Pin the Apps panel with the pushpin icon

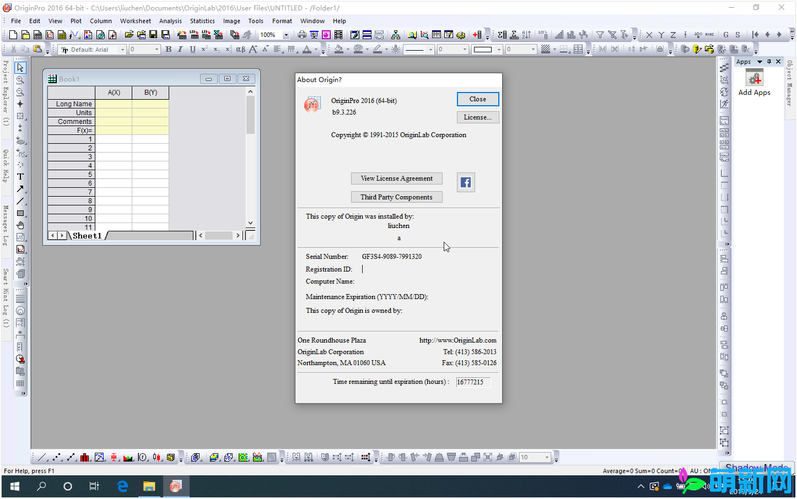tap(769, 62)
